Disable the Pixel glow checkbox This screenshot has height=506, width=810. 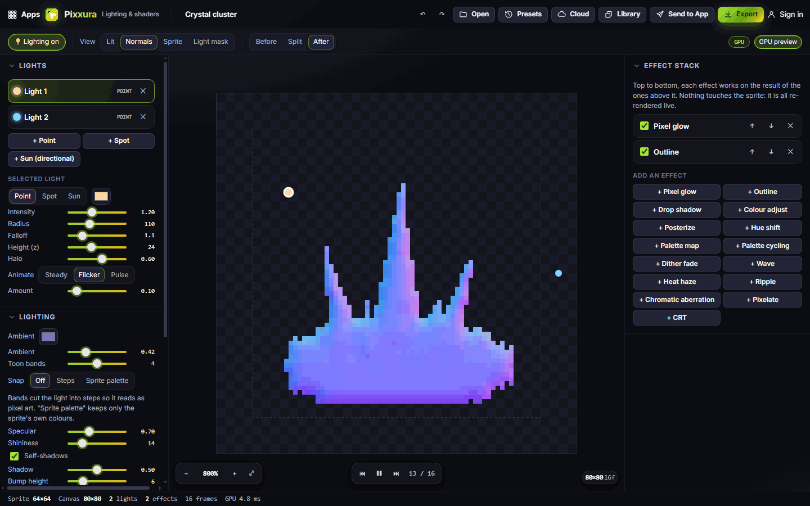(645, 126)
